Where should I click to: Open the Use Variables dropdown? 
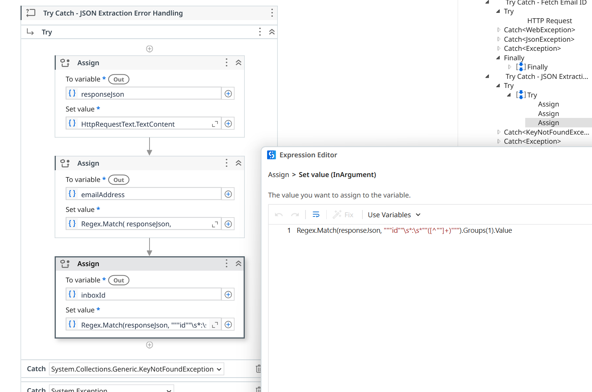coord(394,215)
